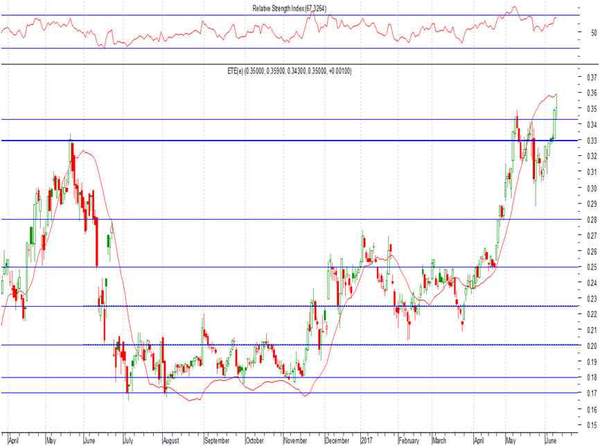Image resolution: width=600 pixels, height=446 pixels.
Task: Click the 0.33 price axis label
Action: tap(592, 141)
